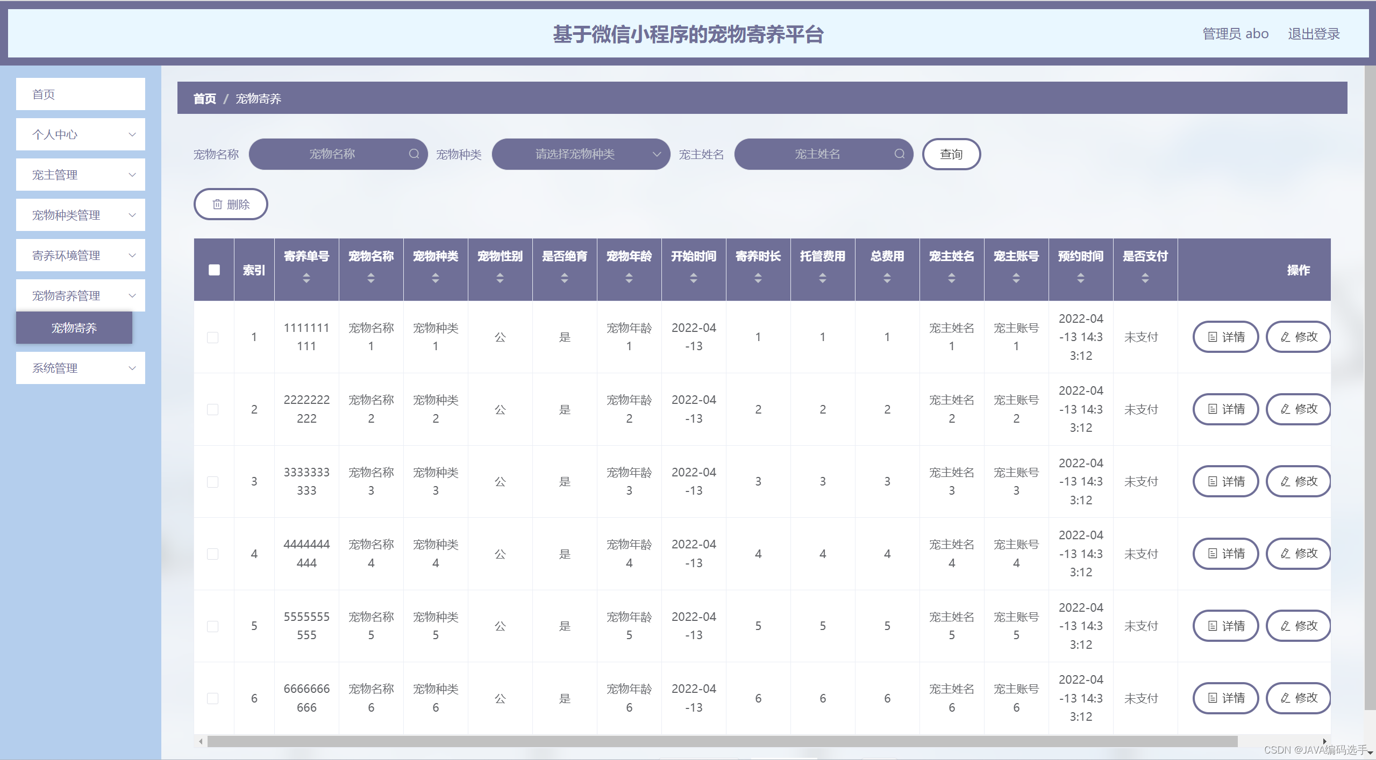Sort table by 总费用 column arrows
This screenshot has height=760, width=1376.
887,278
